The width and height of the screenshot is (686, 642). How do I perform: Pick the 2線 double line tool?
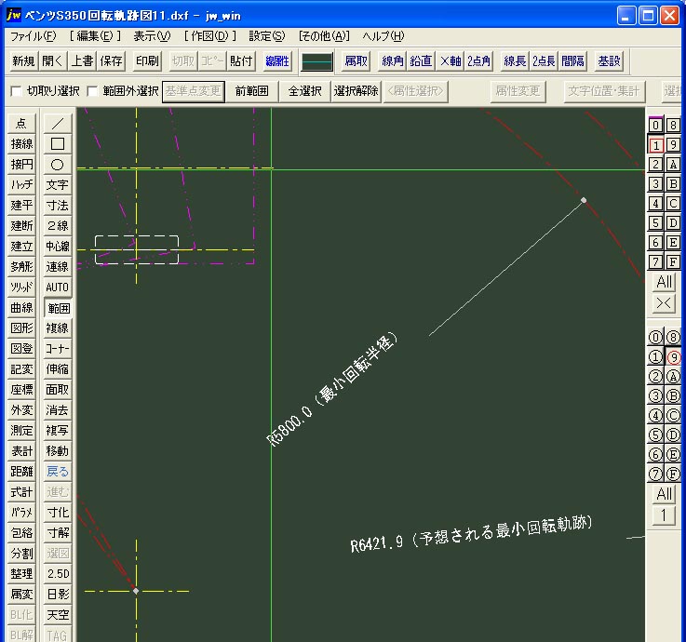point(58,226)
